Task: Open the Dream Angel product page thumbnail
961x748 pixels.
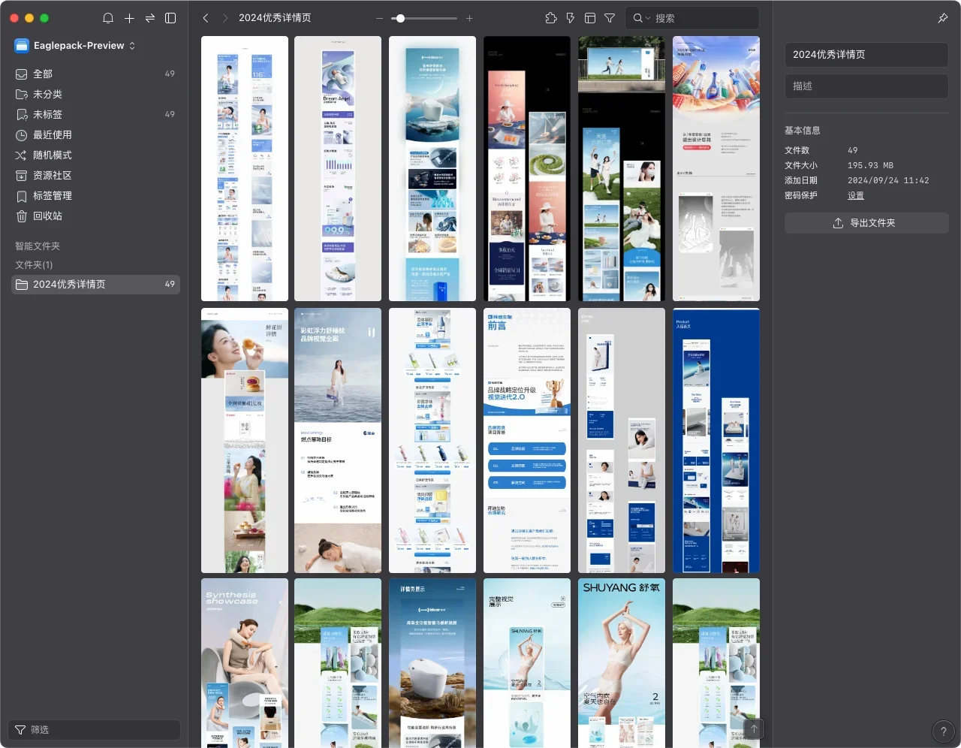Action: 338,168
